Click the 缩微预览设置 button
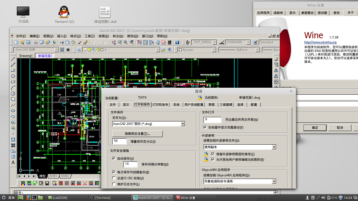The height and width of the screenshot is (201, 358). pos(137,134)
